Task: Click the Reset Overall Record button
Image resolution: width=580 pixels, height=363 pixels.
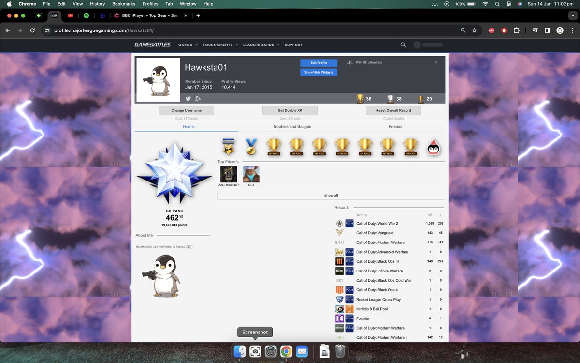Action: pyautogui.click(x=393, y=110)
